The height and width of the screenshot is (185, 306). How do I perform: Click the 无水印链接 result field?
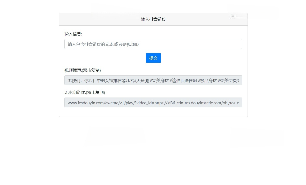[x=153, y=102]
